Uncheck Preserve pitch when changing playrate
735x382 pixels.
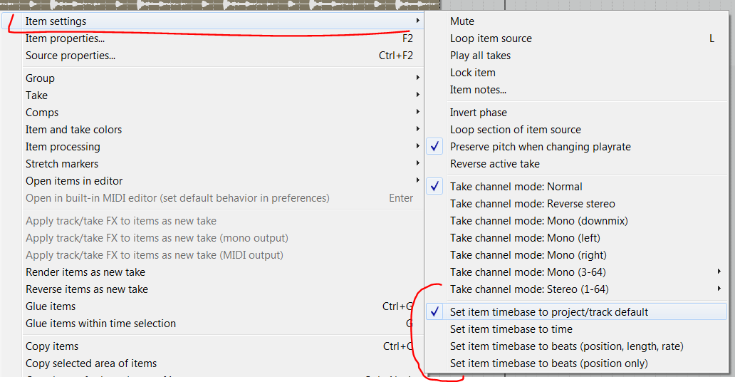click(x=540, y=147)
